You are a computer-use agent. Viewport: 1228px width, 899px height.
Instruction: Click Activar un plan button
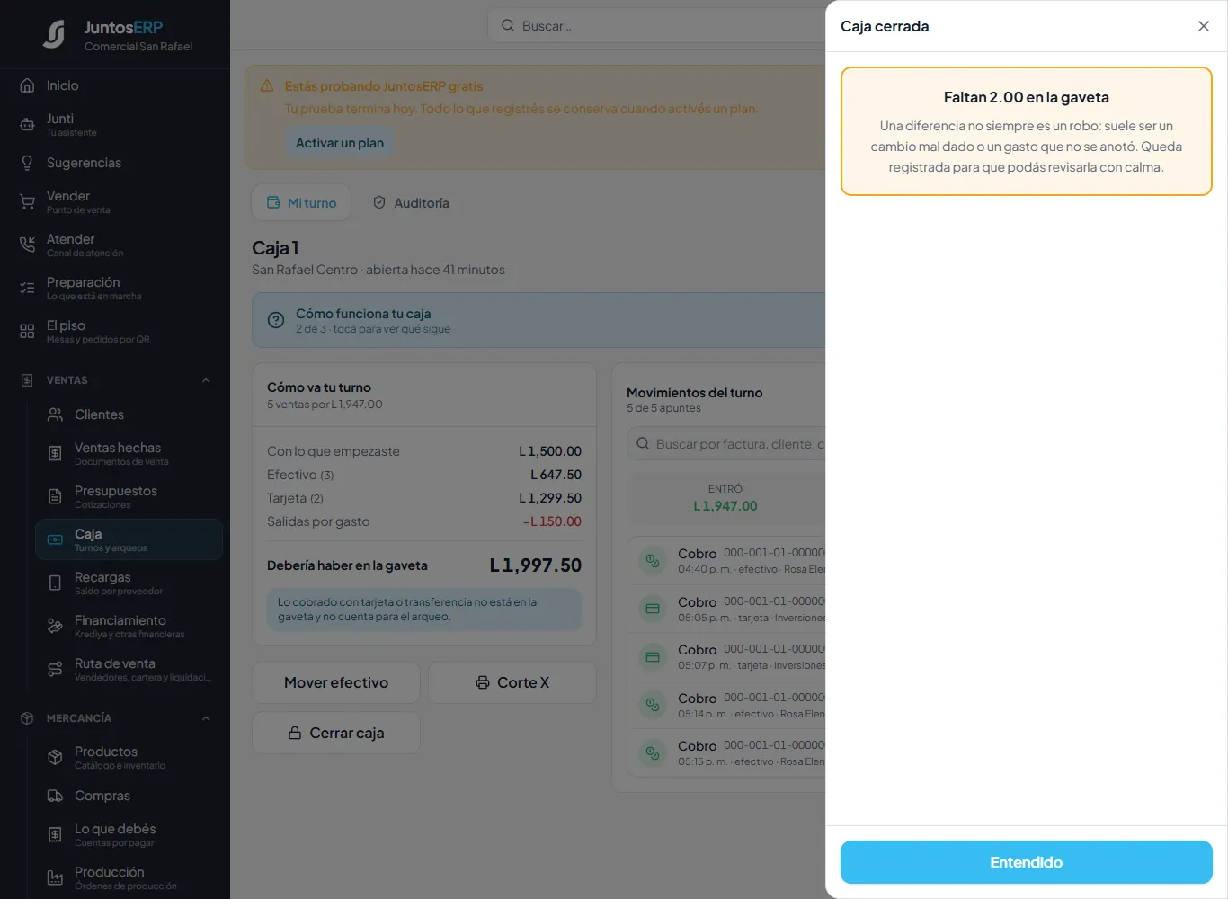pyautogui.click(x=340, y=143)
